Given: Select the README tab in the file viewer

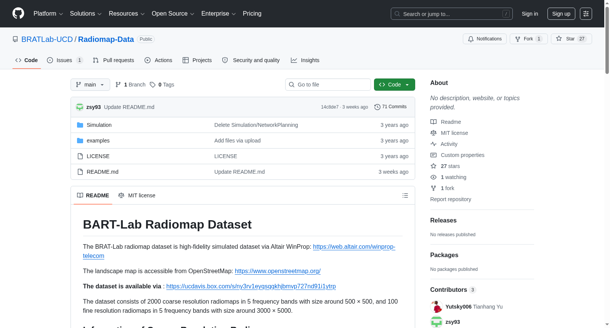Looking at the screenshot, I should click(93, 195).
